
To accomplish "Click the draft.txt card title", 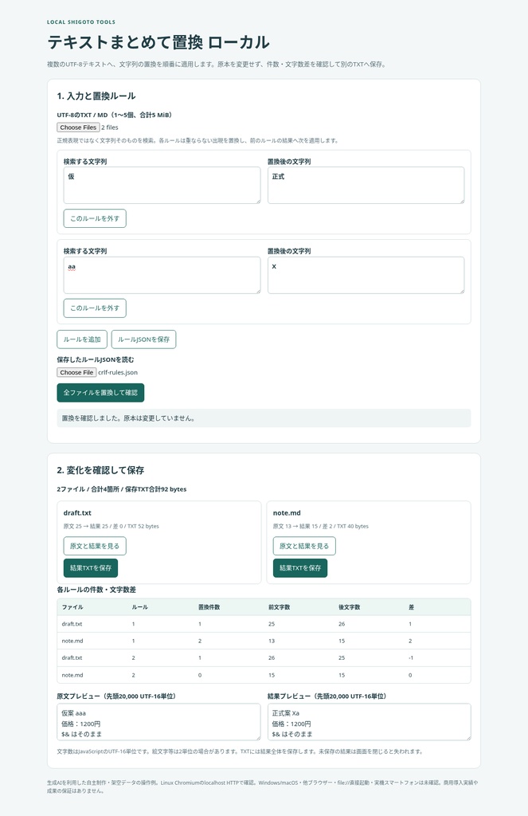I will pyautogui.click(x=77, y=513).
